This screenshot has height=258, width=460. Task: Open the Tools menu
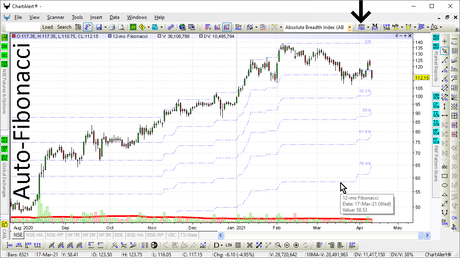[77, 17]
